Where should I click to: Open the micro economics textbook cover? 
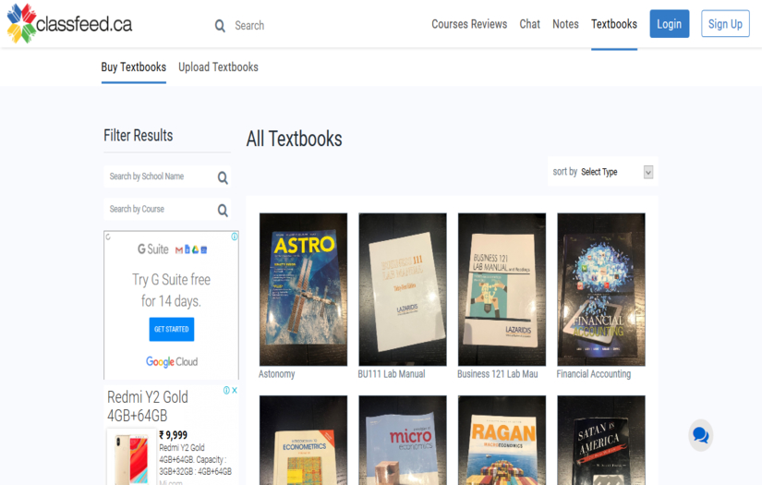[403, 441]
